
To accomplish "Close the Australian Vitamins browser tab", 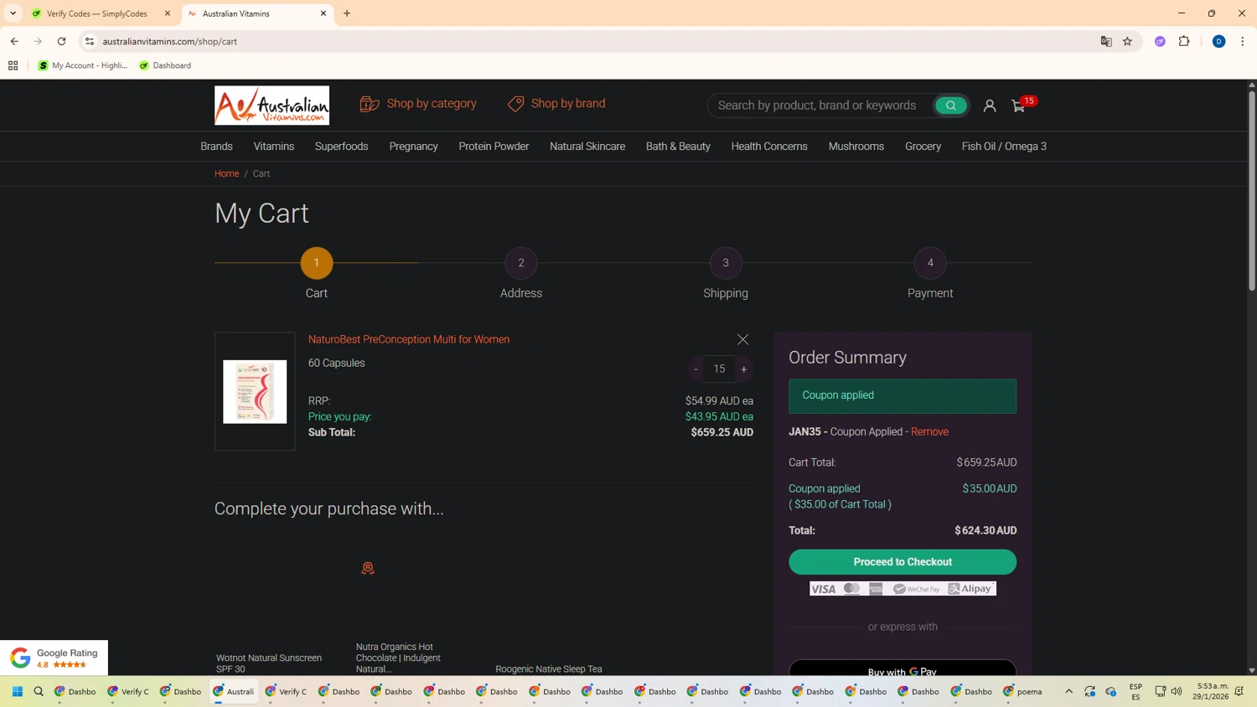I will [x=323, y=13].
